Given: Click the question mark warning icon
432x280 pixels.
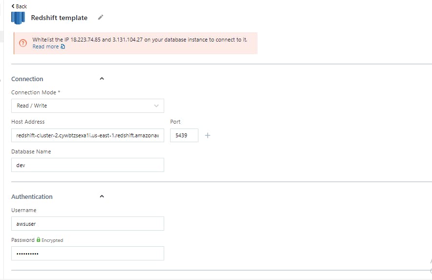Looking at the screenshot, I should point(23,43).
